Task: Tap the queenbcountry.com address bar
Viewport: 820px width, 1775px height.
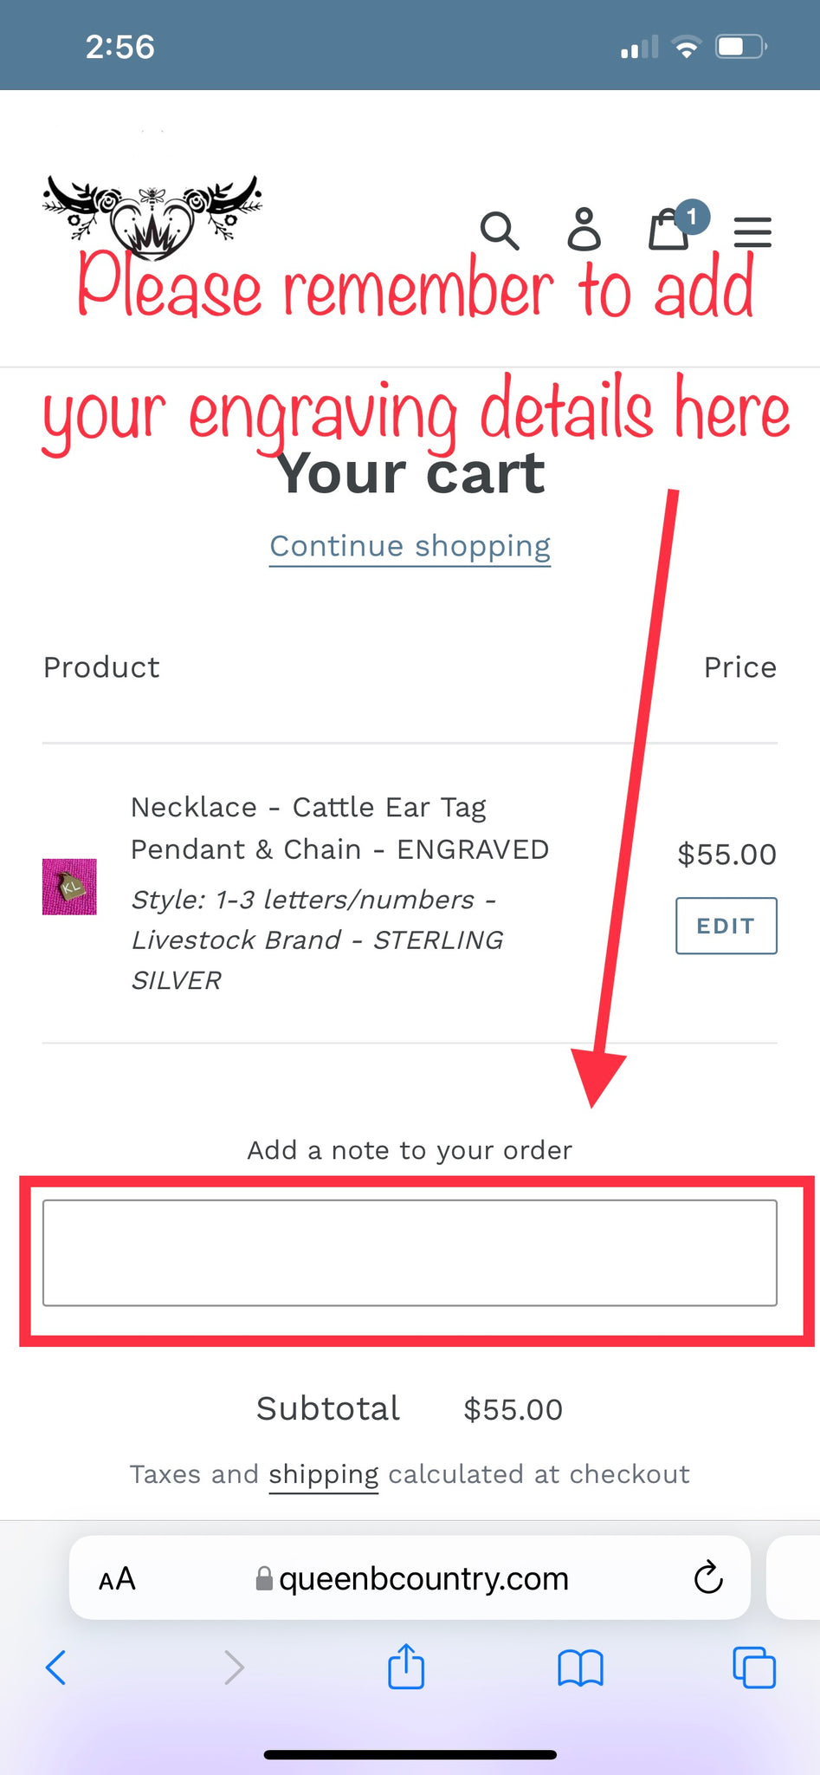Action: coord(411,1579)
